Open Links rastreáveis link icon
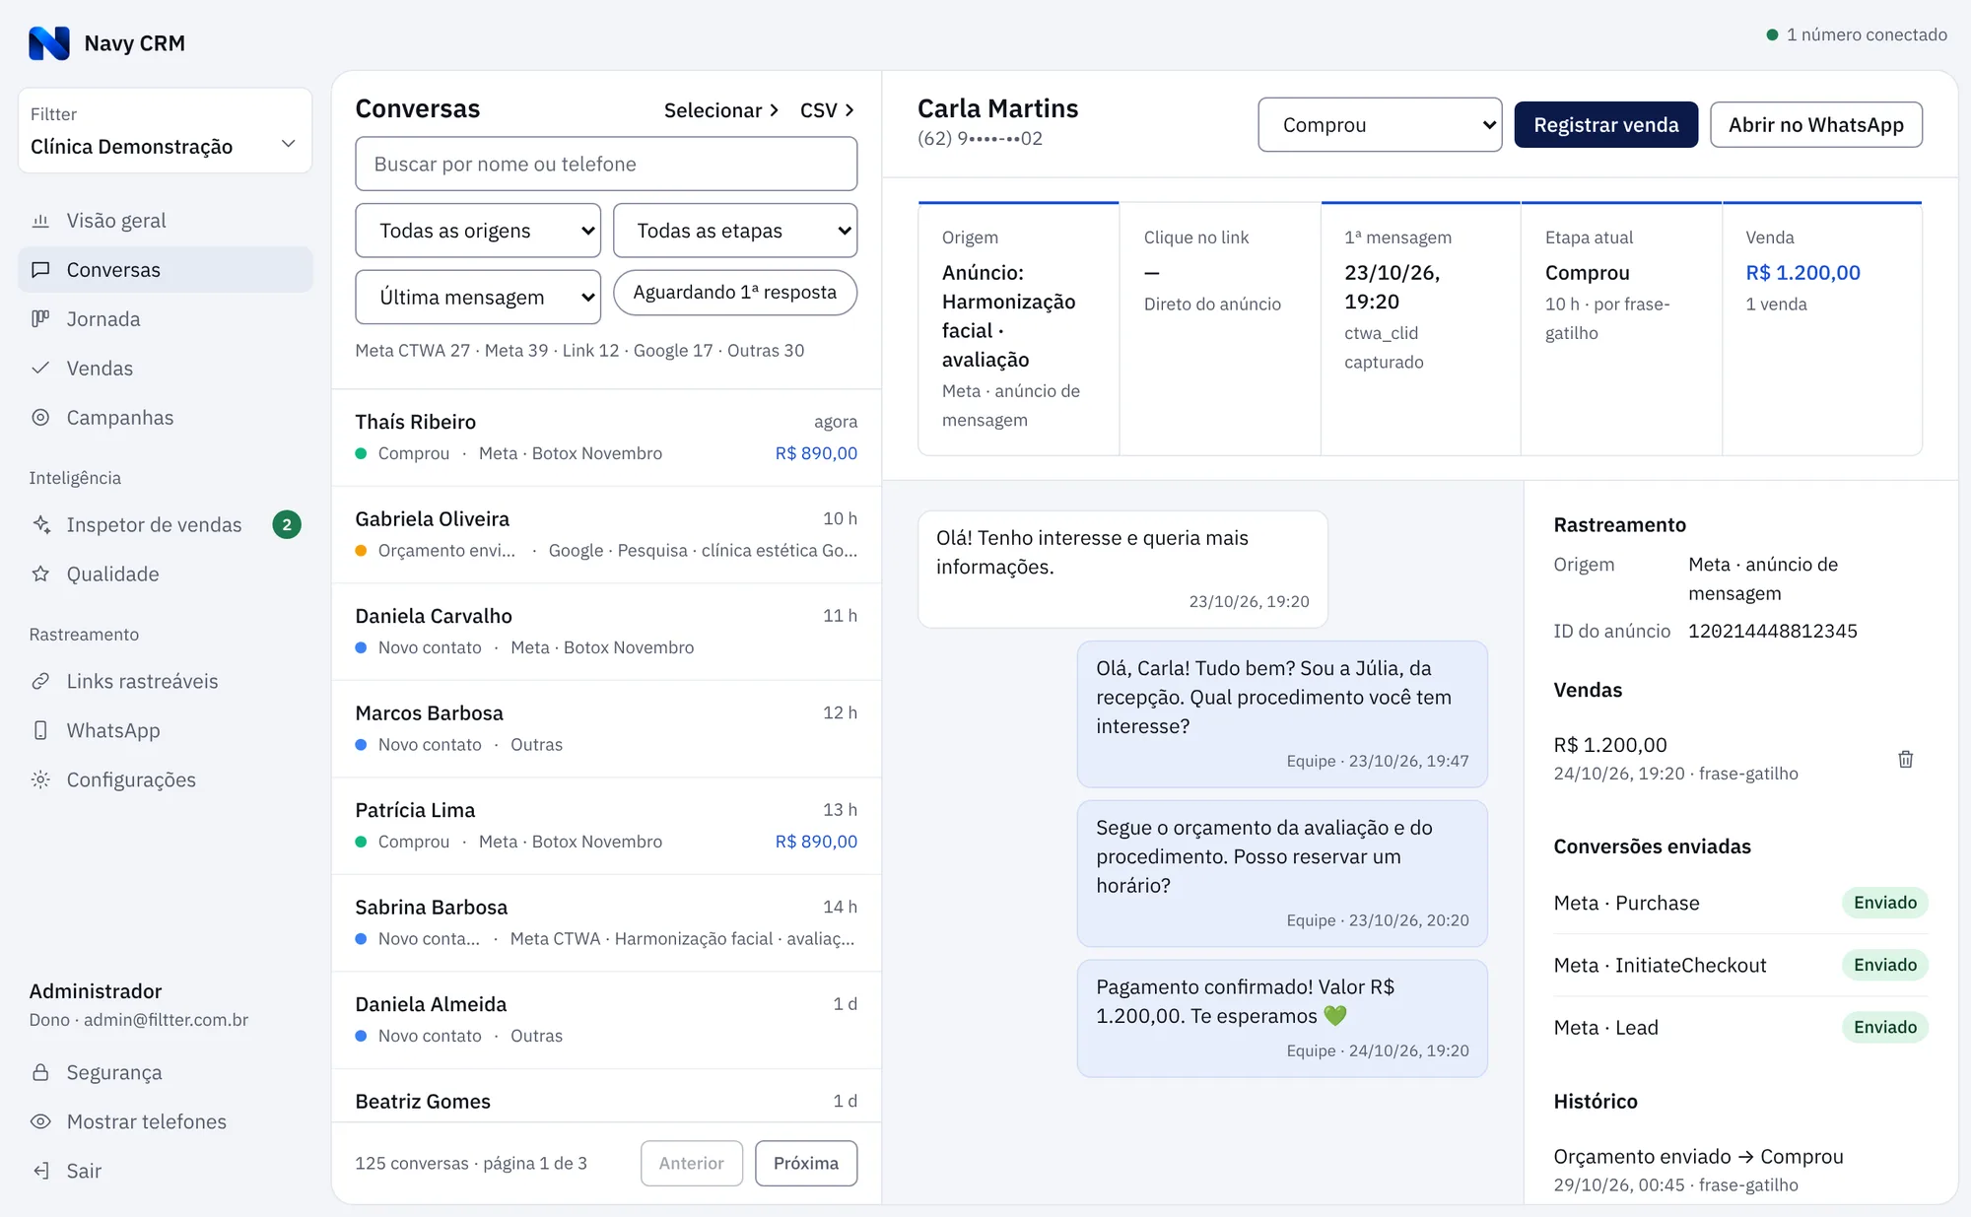This screenshot has height=1217, width=1971. 40,681
